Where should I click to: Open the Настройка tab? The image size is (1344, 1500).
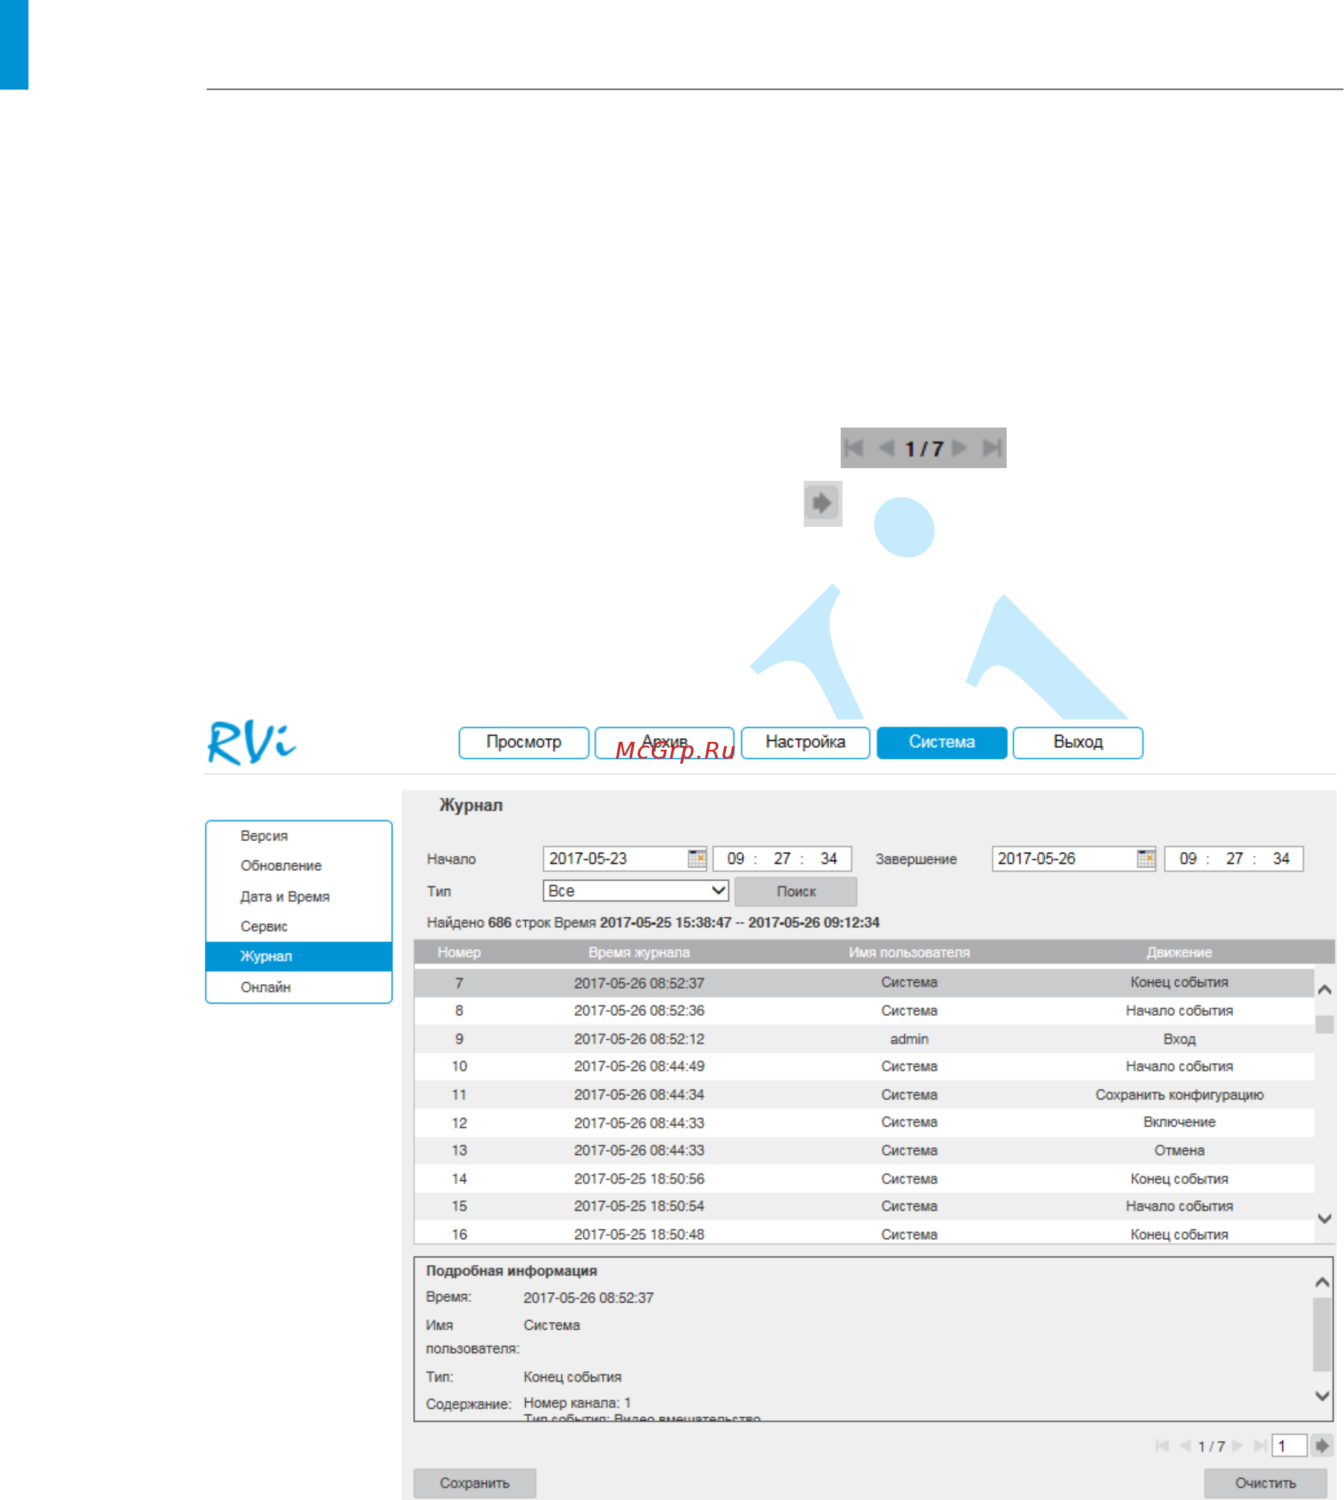[805, 742]
